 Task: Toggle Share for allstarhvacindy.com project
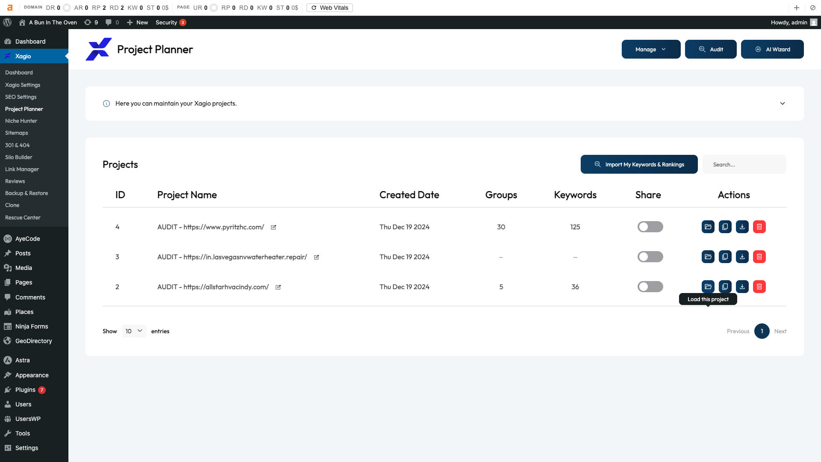click(650, 287)
